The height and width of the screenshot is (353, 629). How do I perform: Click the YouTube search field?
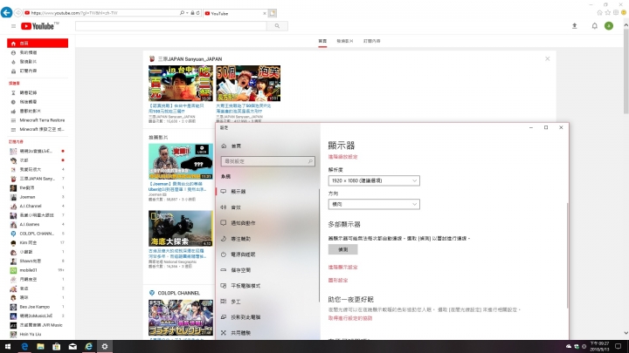pos(171,26)
